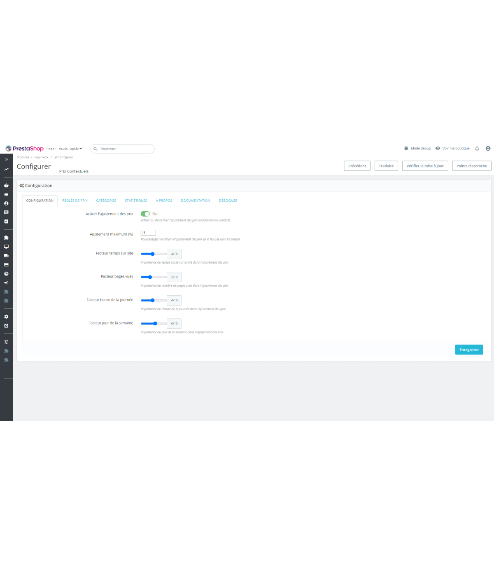Click Vérifier la mise à jour button
494x565 pixels.
point(425,166)
